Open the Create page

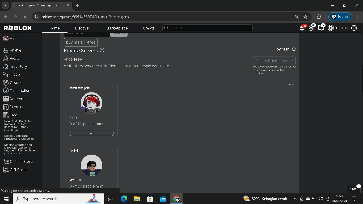pos(149,28)
